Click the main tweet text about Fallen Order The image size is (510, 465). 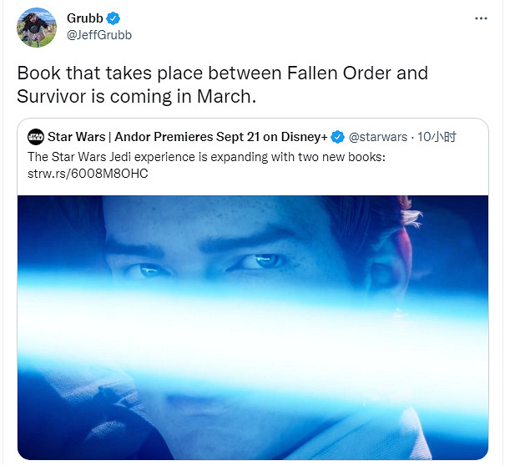point(223,84)
